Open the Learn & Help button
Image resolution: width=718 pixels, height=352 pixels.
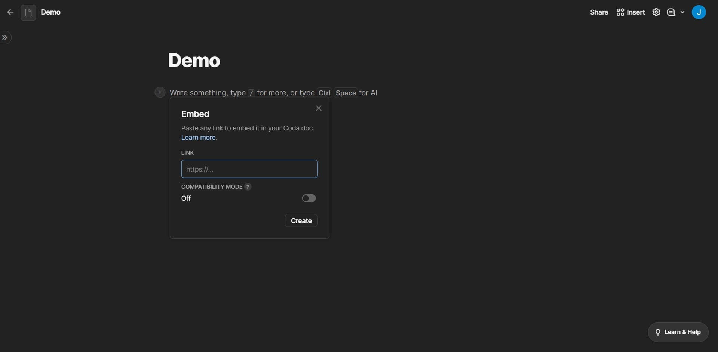678,332
